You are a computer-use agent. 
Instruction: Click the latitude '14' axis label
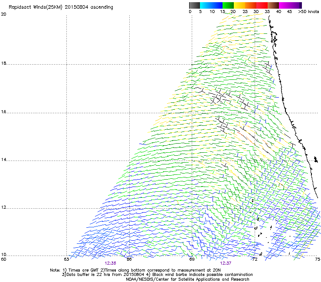coord(3,160)
